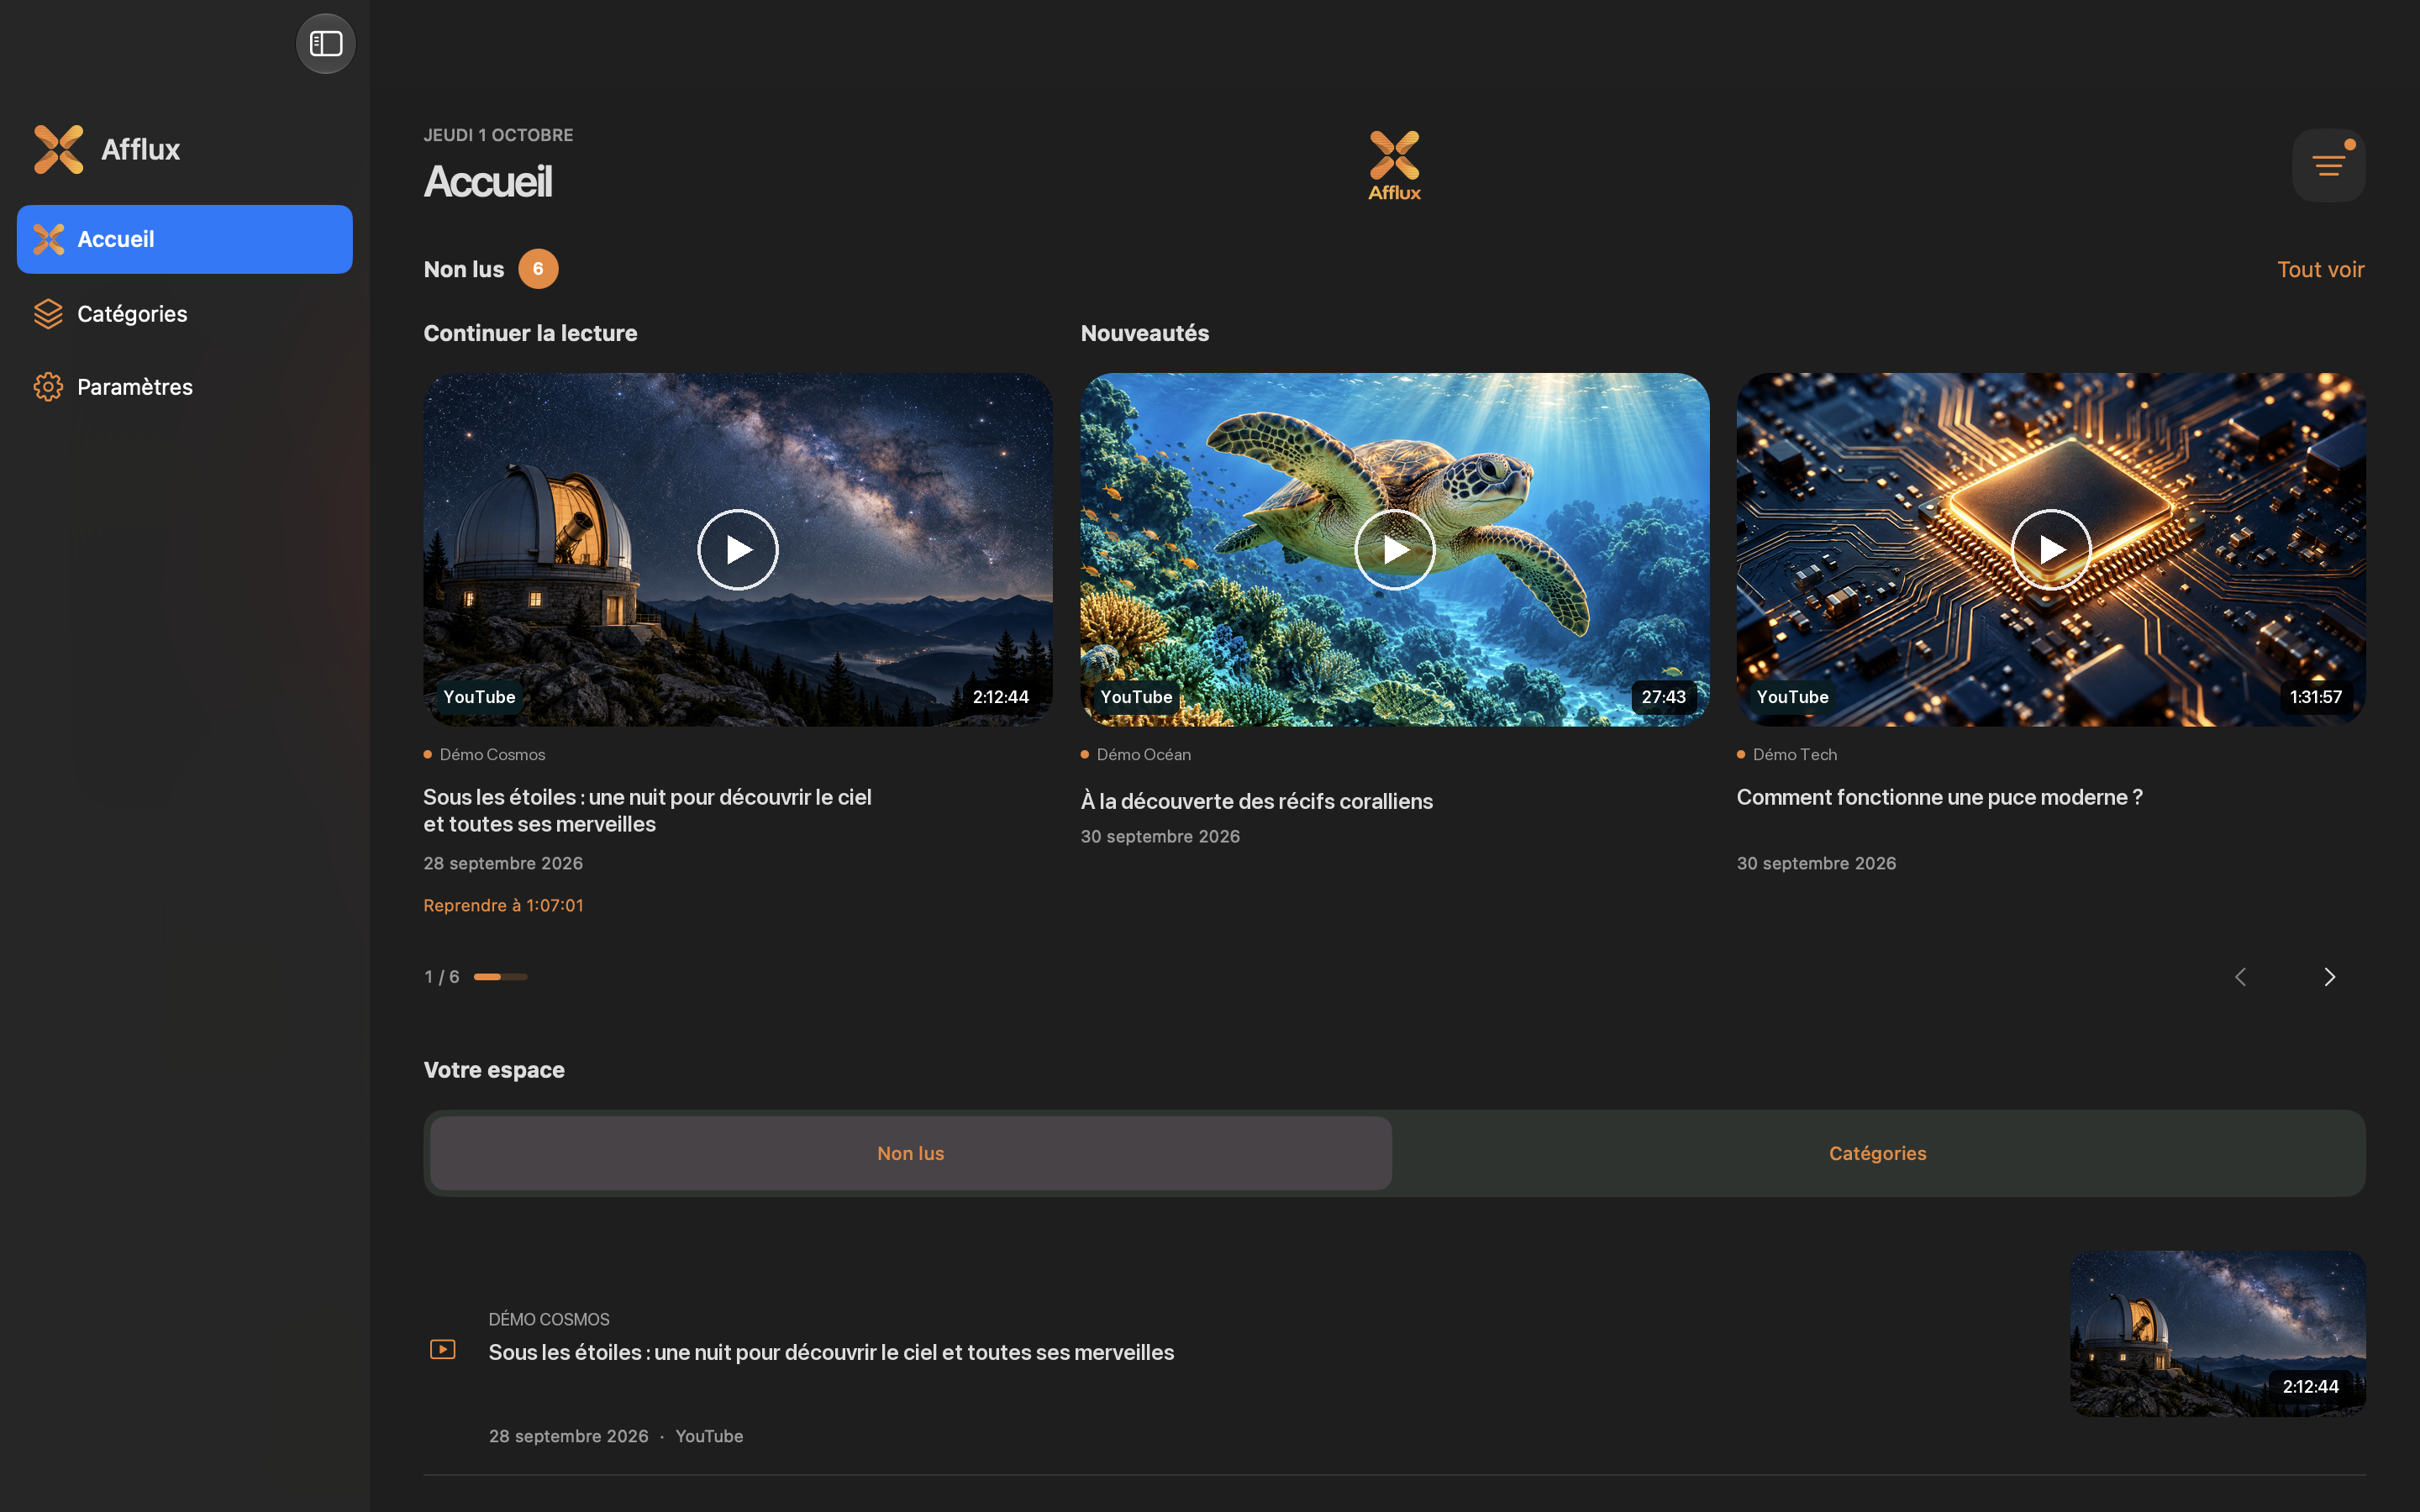The width and height of the screenshot is (2420, 1512).
Task: Open the list row title Sous les étoiles
Action: pyautogui.click(x=831, y=1352)
